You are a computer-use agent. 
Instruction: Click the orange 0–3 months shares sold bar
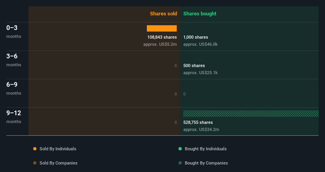[162, 28]
